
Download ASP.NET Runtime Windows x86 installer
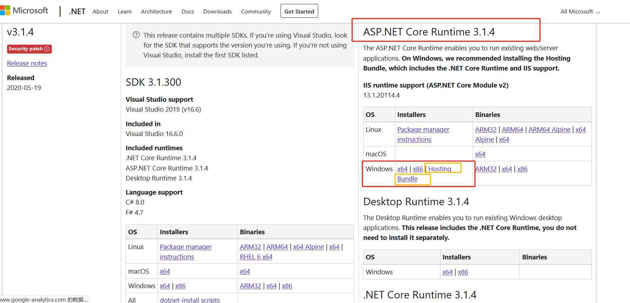click(418, 169)
